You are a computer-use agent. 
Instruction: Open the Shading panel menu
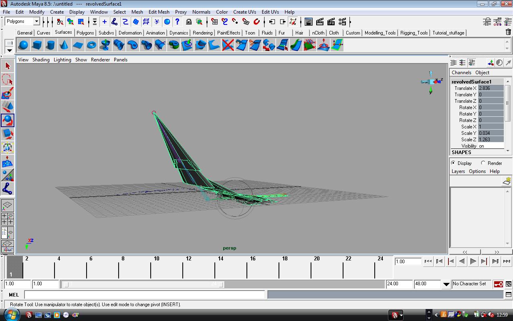coord(41,59)
